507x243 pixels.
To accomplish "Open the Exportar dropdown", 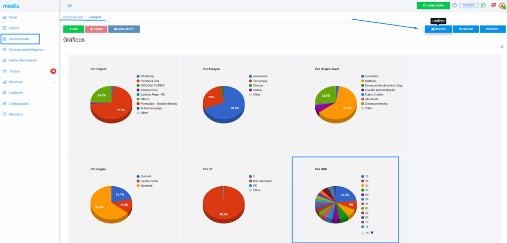I will (x=492, y=29).
